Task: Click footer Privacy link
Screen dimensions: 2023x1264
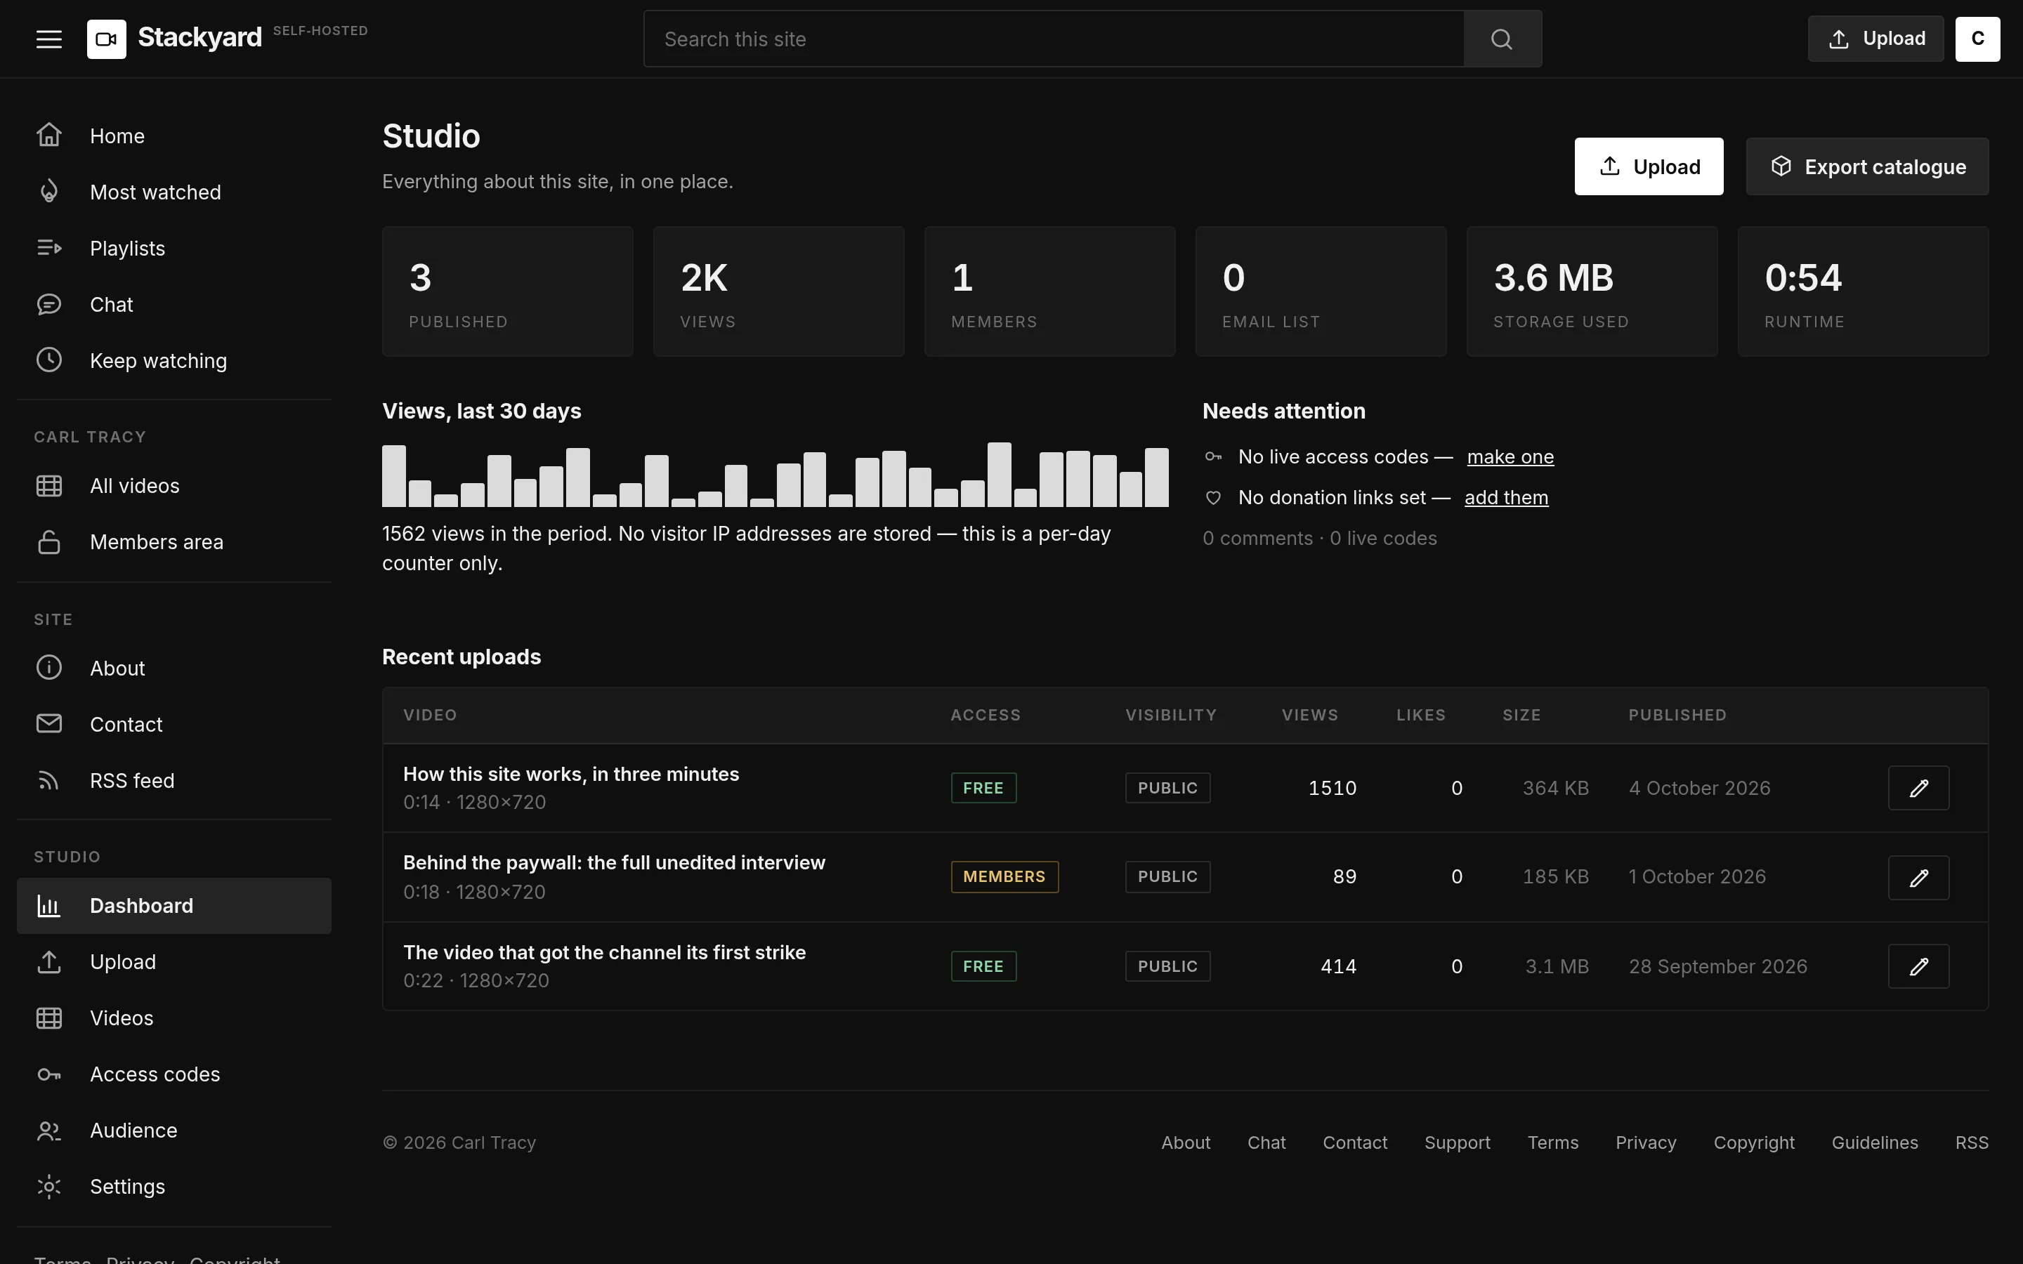Action: tap(1645, 1143)
